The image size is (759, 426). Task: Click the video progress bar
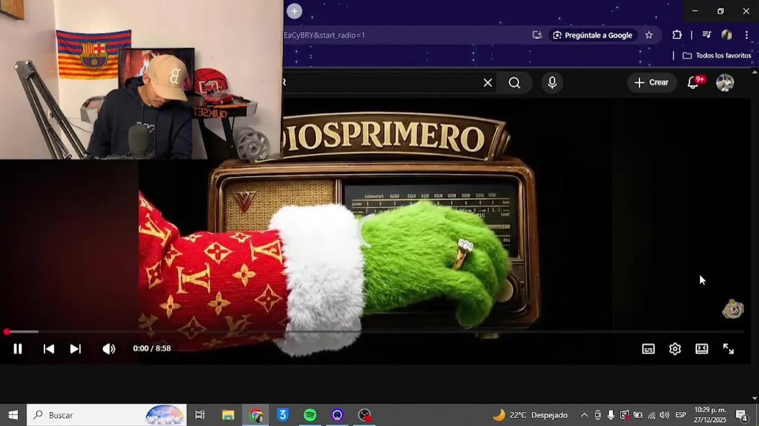375,332
